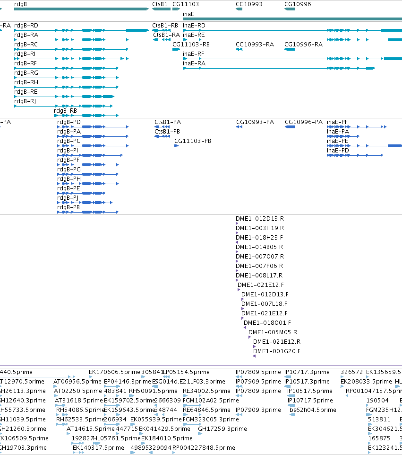
Task: Select protein CG10993-PA
Action: [x=255, y=122]
